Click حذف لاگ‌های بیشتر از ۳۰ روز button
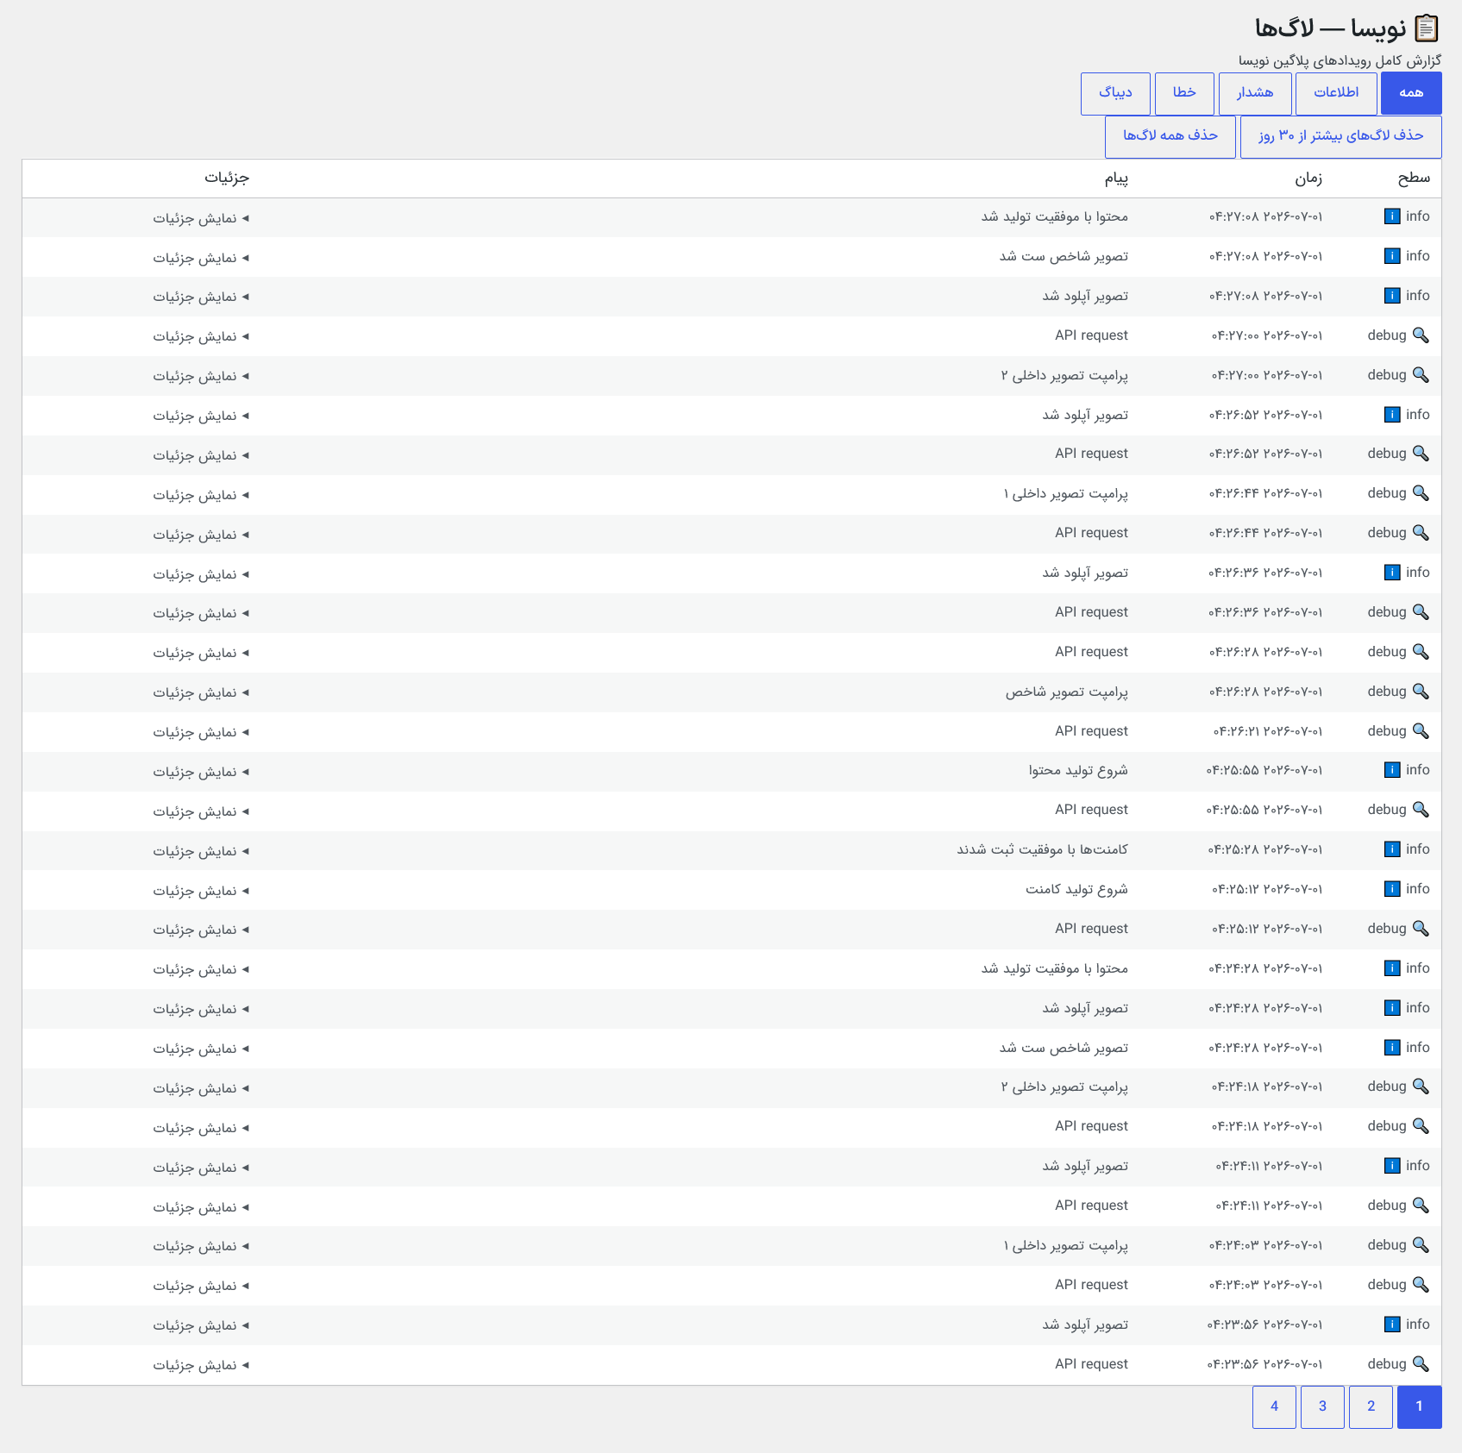Viewport: 1462px width, 1453px height. pyautogui.click(x=1340, y=136)
